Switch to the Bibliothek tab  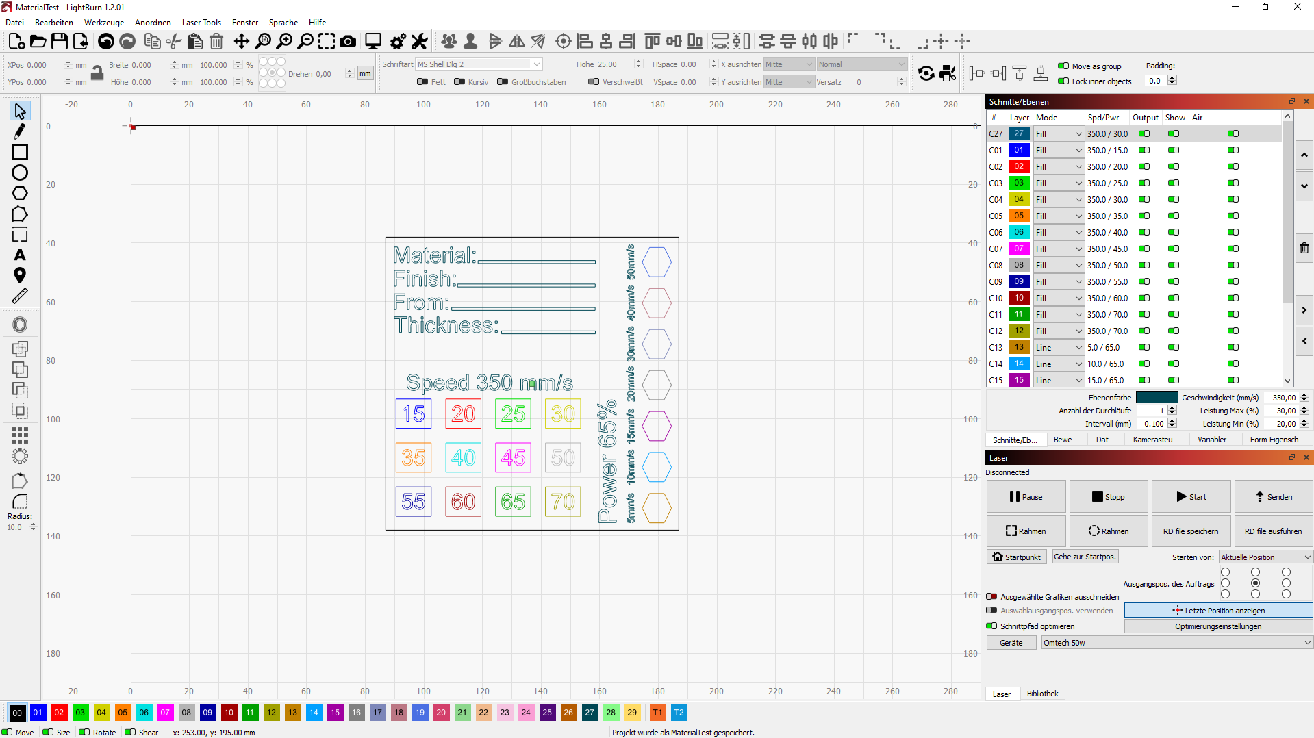click(x=1042, y=694)
